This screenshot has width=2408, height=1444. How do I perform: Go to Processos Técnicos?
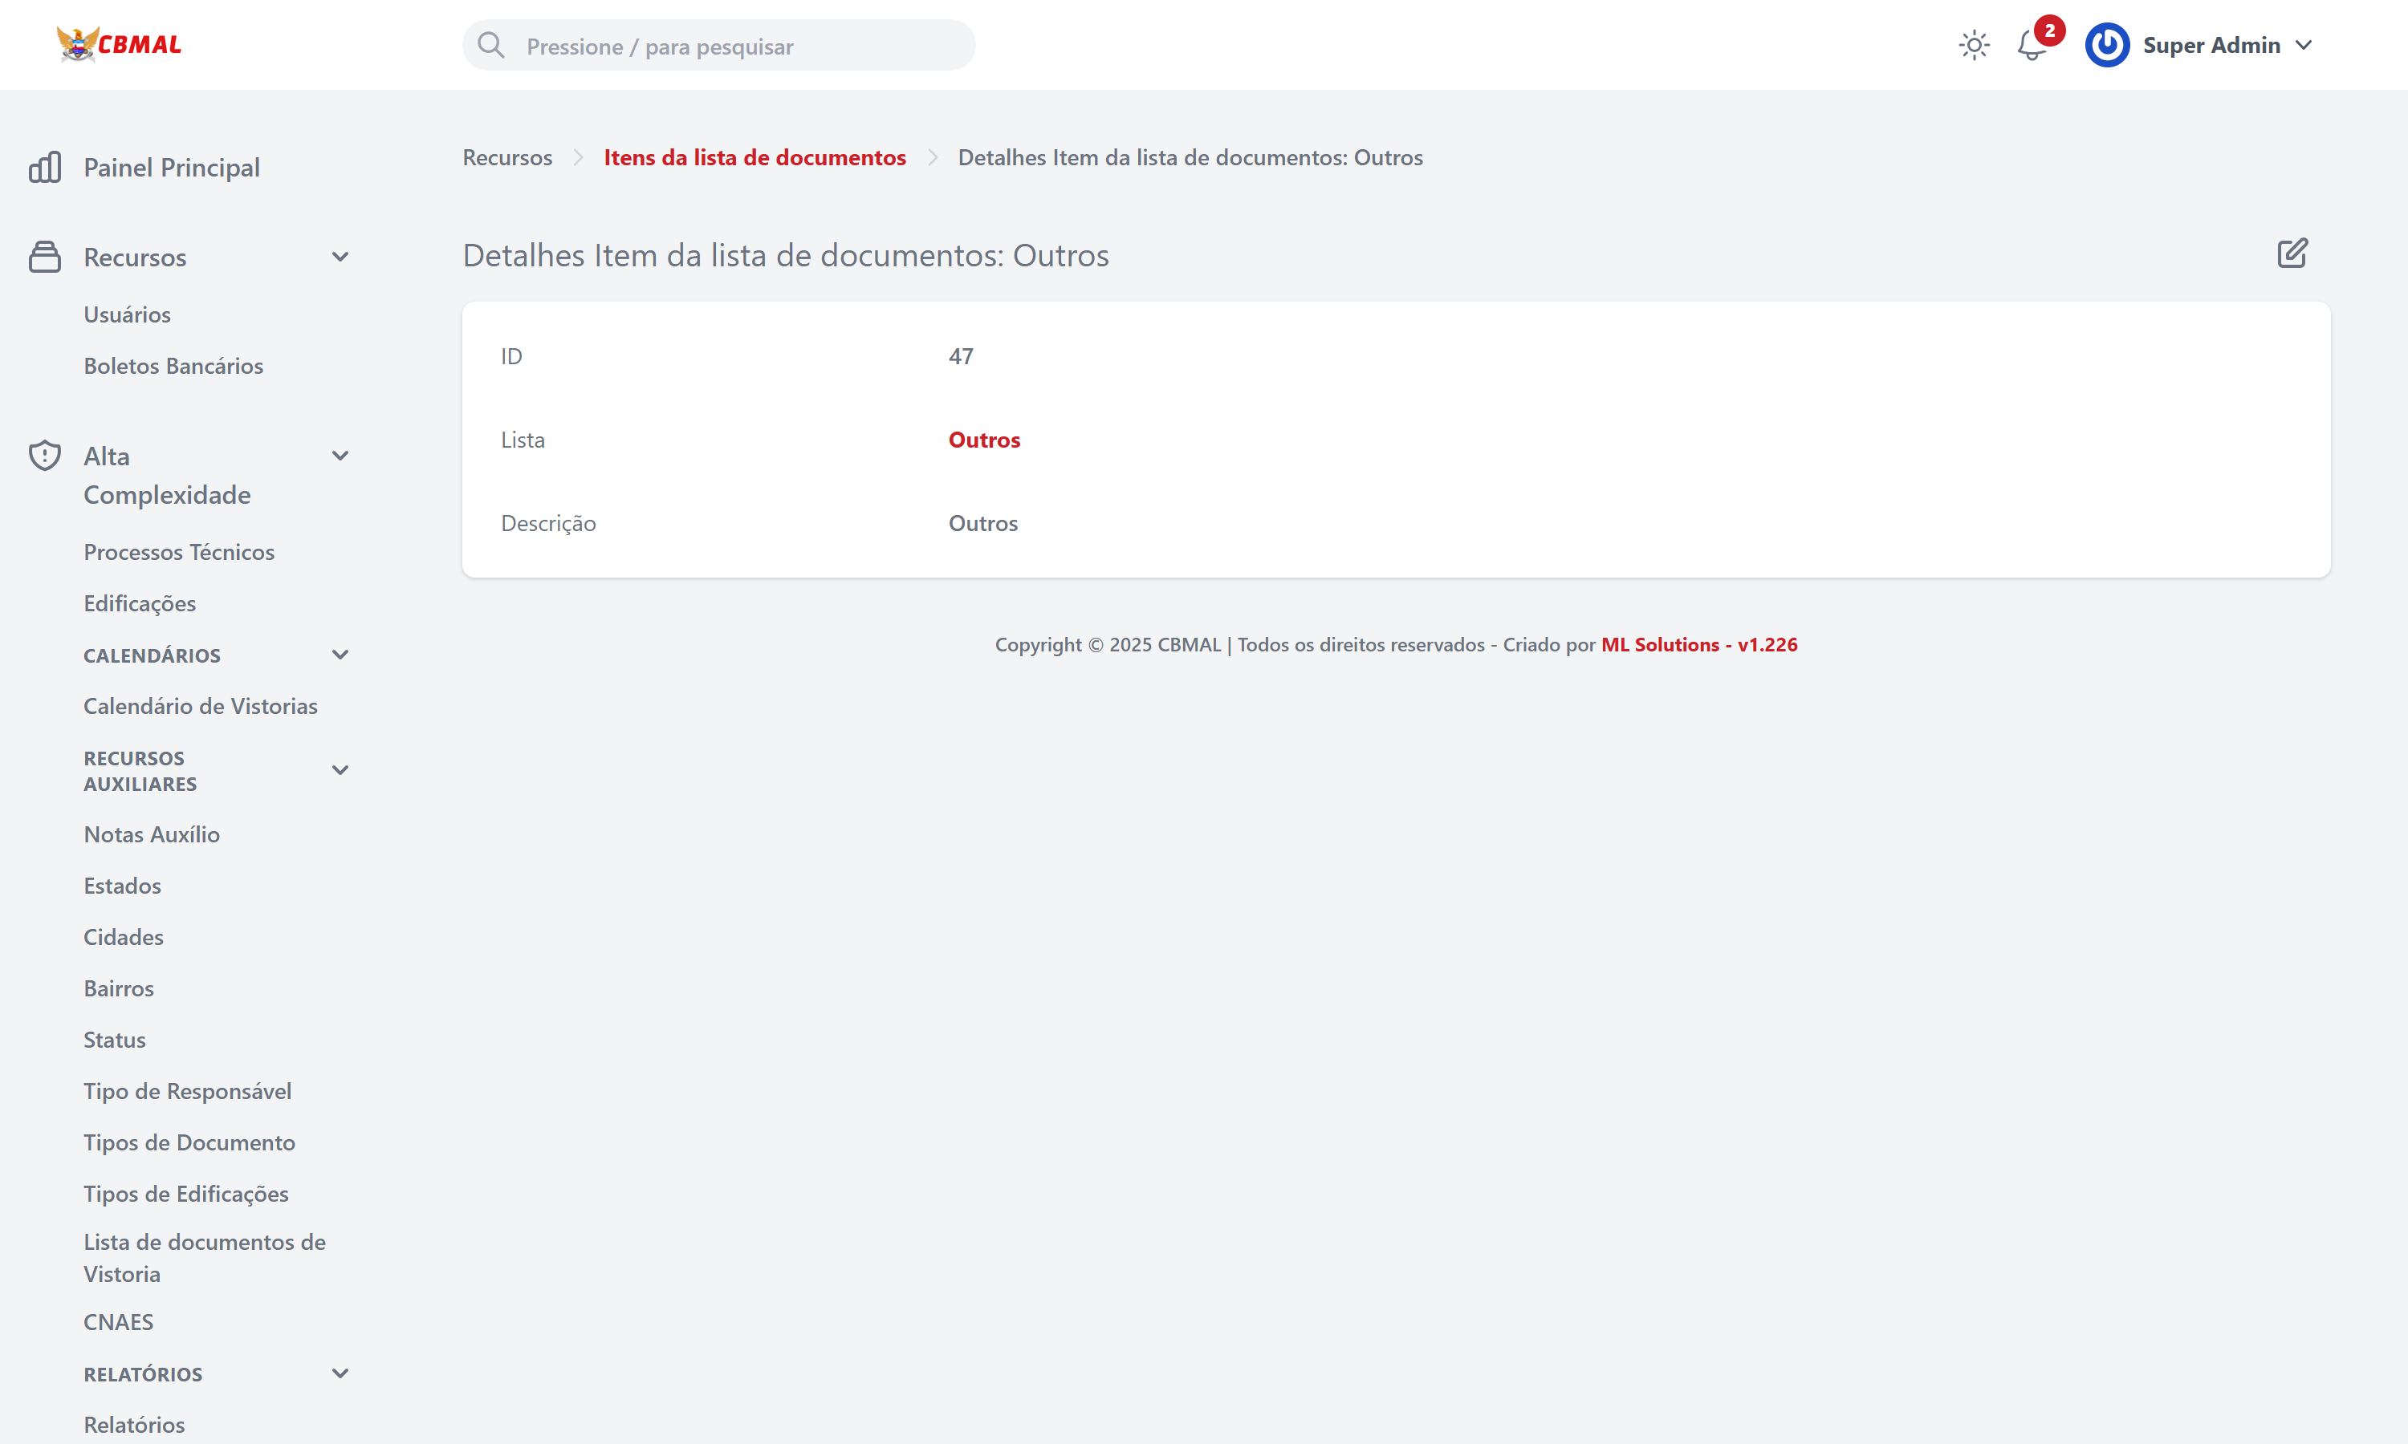tap(179, 552)
